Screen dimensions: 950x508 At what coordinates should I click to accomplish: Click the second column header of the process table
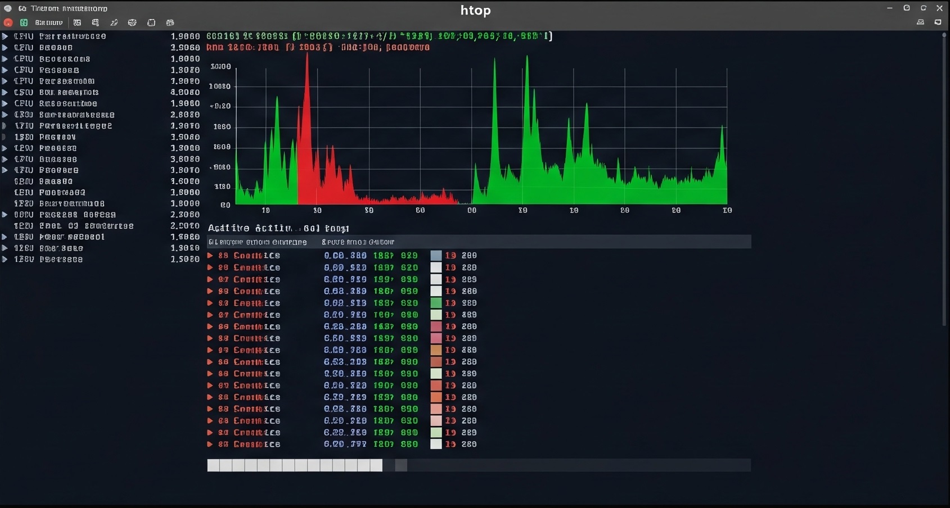pyautogui.click(x=358, y=242)
